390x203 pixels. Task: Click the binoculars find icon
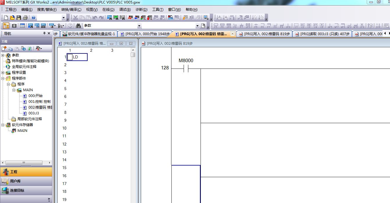click(78, 26)
